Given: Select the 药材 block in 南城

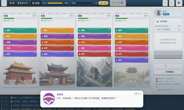Looking at the screenshot, I should click(131, 48).
